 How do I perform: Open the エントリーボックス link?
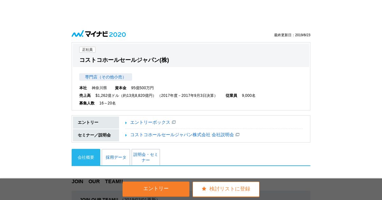[150, 122]
